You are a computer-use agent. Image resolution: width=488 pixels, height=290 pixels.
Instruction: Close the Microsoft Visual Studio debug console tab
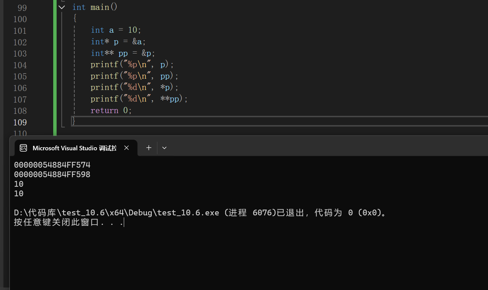pos(127,148)
